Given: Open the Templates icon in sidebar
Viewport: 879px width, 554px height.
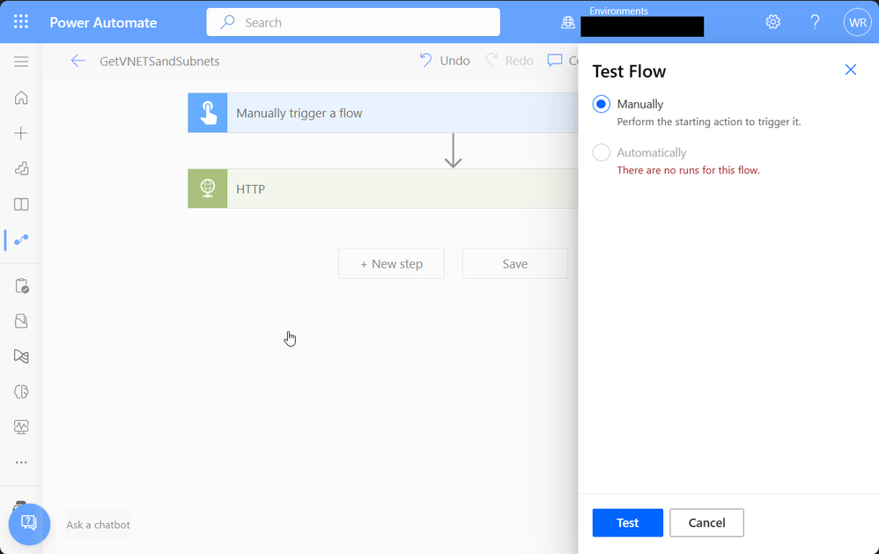Looking at the screenshot, I should tap(21, 169).
